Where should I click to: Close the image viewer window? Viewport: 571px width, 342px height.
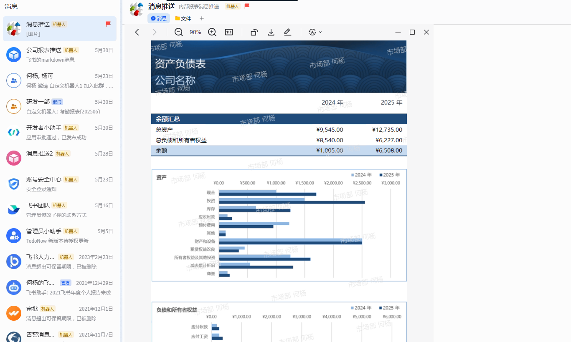click(x=426, y=32)
